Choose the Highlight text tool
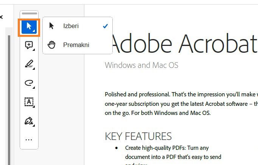 coord(29,64)
